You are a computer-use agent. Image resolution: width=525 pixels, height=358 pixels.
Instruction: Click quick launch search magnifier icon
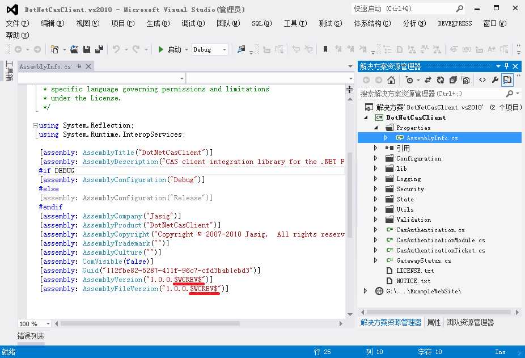click(x=460, y=9)
